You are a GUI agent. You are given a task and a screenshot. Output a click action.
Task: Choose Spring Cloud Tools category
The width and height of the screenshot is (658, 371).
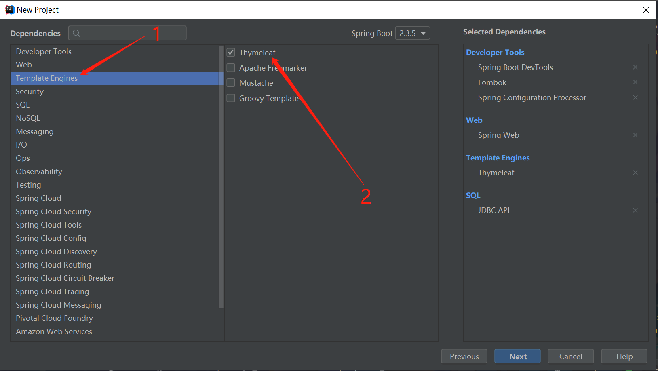[114, 225]
